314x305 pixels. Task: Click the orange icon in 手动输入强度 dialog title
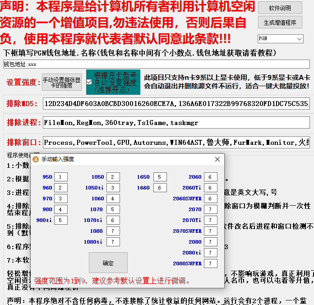(x=36, y=159)
